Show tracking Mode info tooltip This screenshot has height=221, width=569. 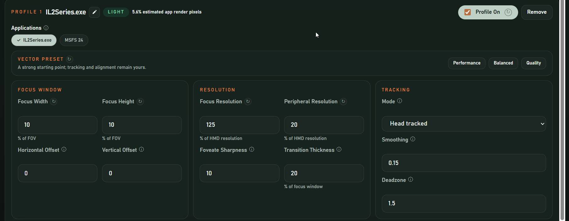400,101
